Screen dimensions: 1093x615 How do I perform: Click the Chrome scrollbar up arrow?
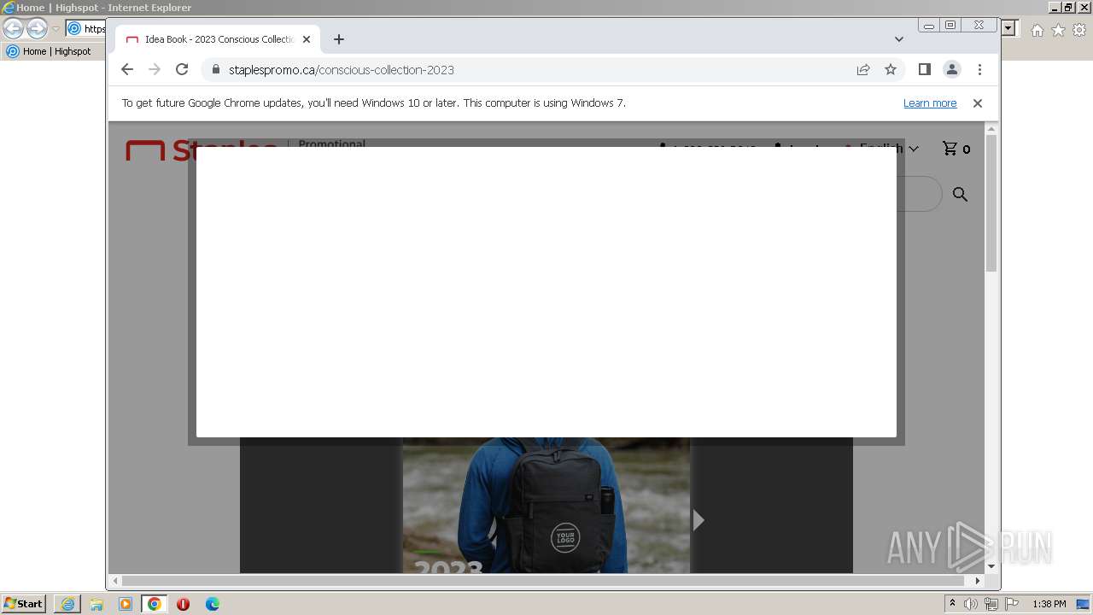(x=991, y=129)
